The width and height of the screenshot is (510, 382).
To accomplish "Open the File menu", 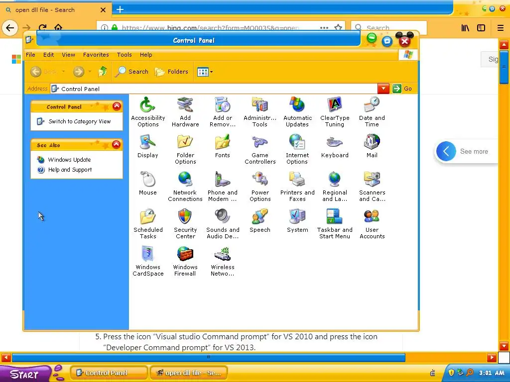I will (30, 55).
